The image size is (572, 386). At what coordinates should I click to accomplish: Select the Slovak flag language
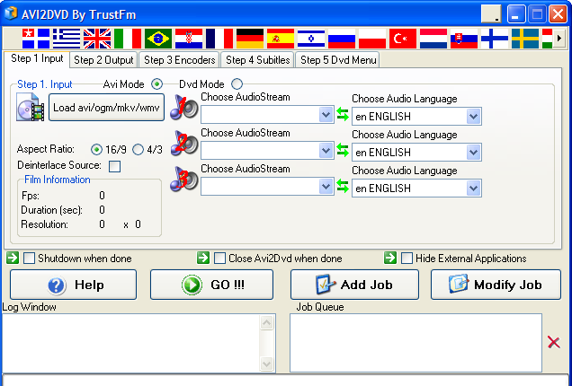(x=464, y=39)
